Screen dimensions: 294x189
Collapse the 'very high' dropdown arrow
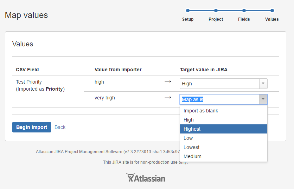pos(263,99)
